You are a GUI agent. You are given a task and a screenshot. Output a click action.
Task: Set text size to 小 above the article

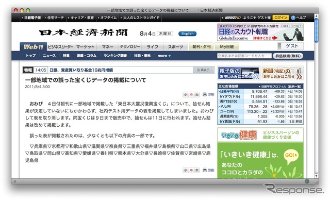pyautogui.click(x=186, y=95)
